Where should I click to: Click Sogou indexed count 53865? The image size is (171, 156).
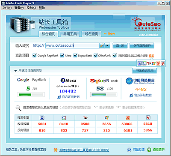pyautogui.click(x=127, y=124)
